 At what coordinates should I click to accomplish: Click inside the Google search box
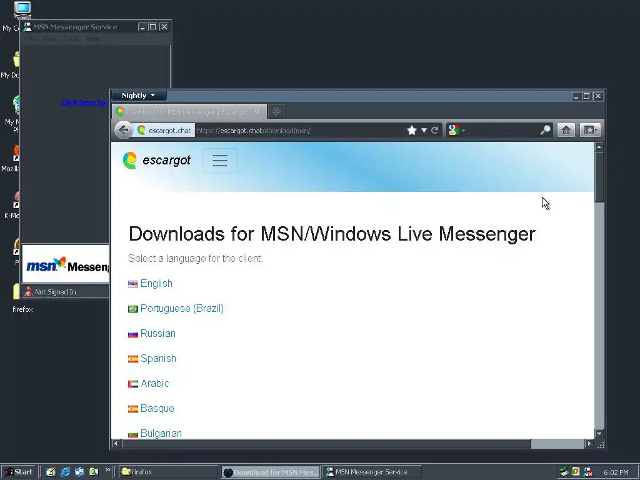pos(502,130)
